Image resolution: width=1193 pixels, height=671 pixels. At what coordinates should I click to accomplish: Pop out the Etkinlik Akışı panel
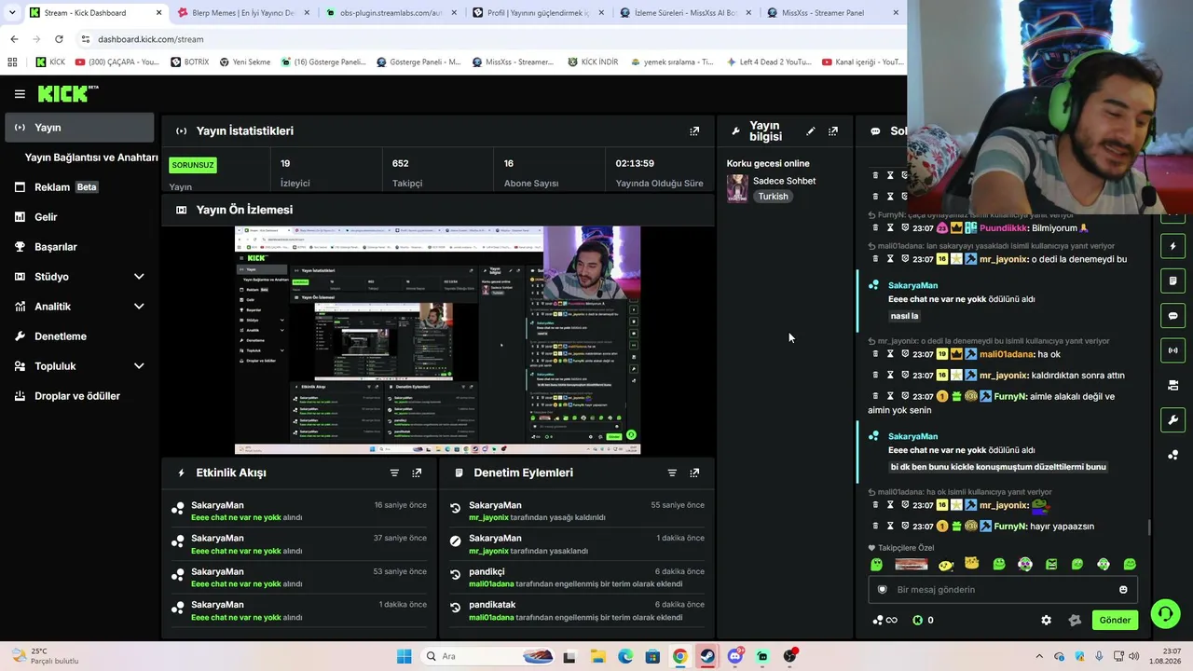coord(417,473)
